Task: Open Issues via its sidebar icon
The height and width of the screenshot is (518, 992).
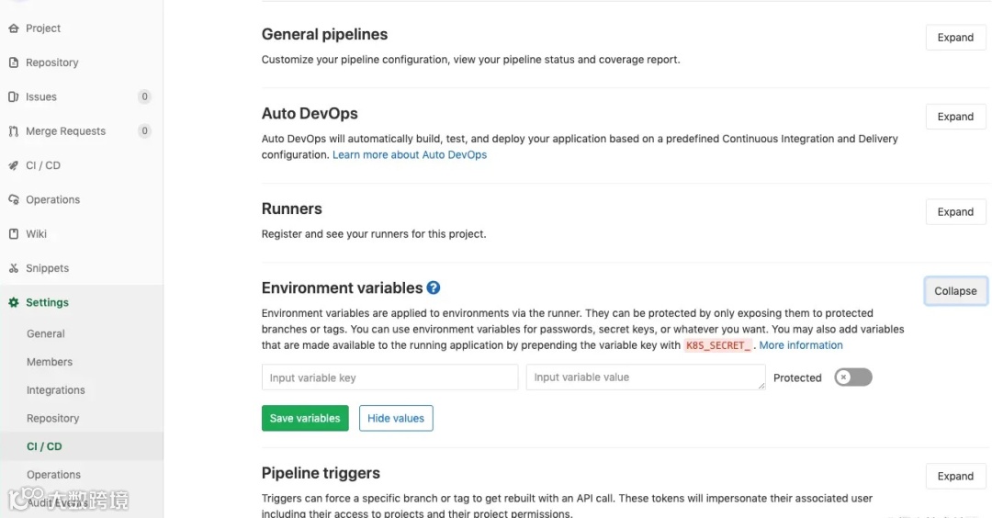Action: click(x=13, y=96)
